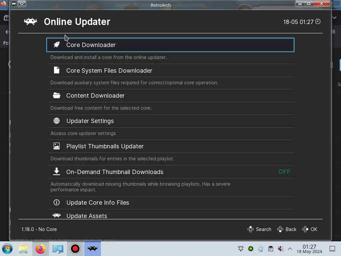Click the image icon for Playlist Thumbnails Updater

pos(57,146)
